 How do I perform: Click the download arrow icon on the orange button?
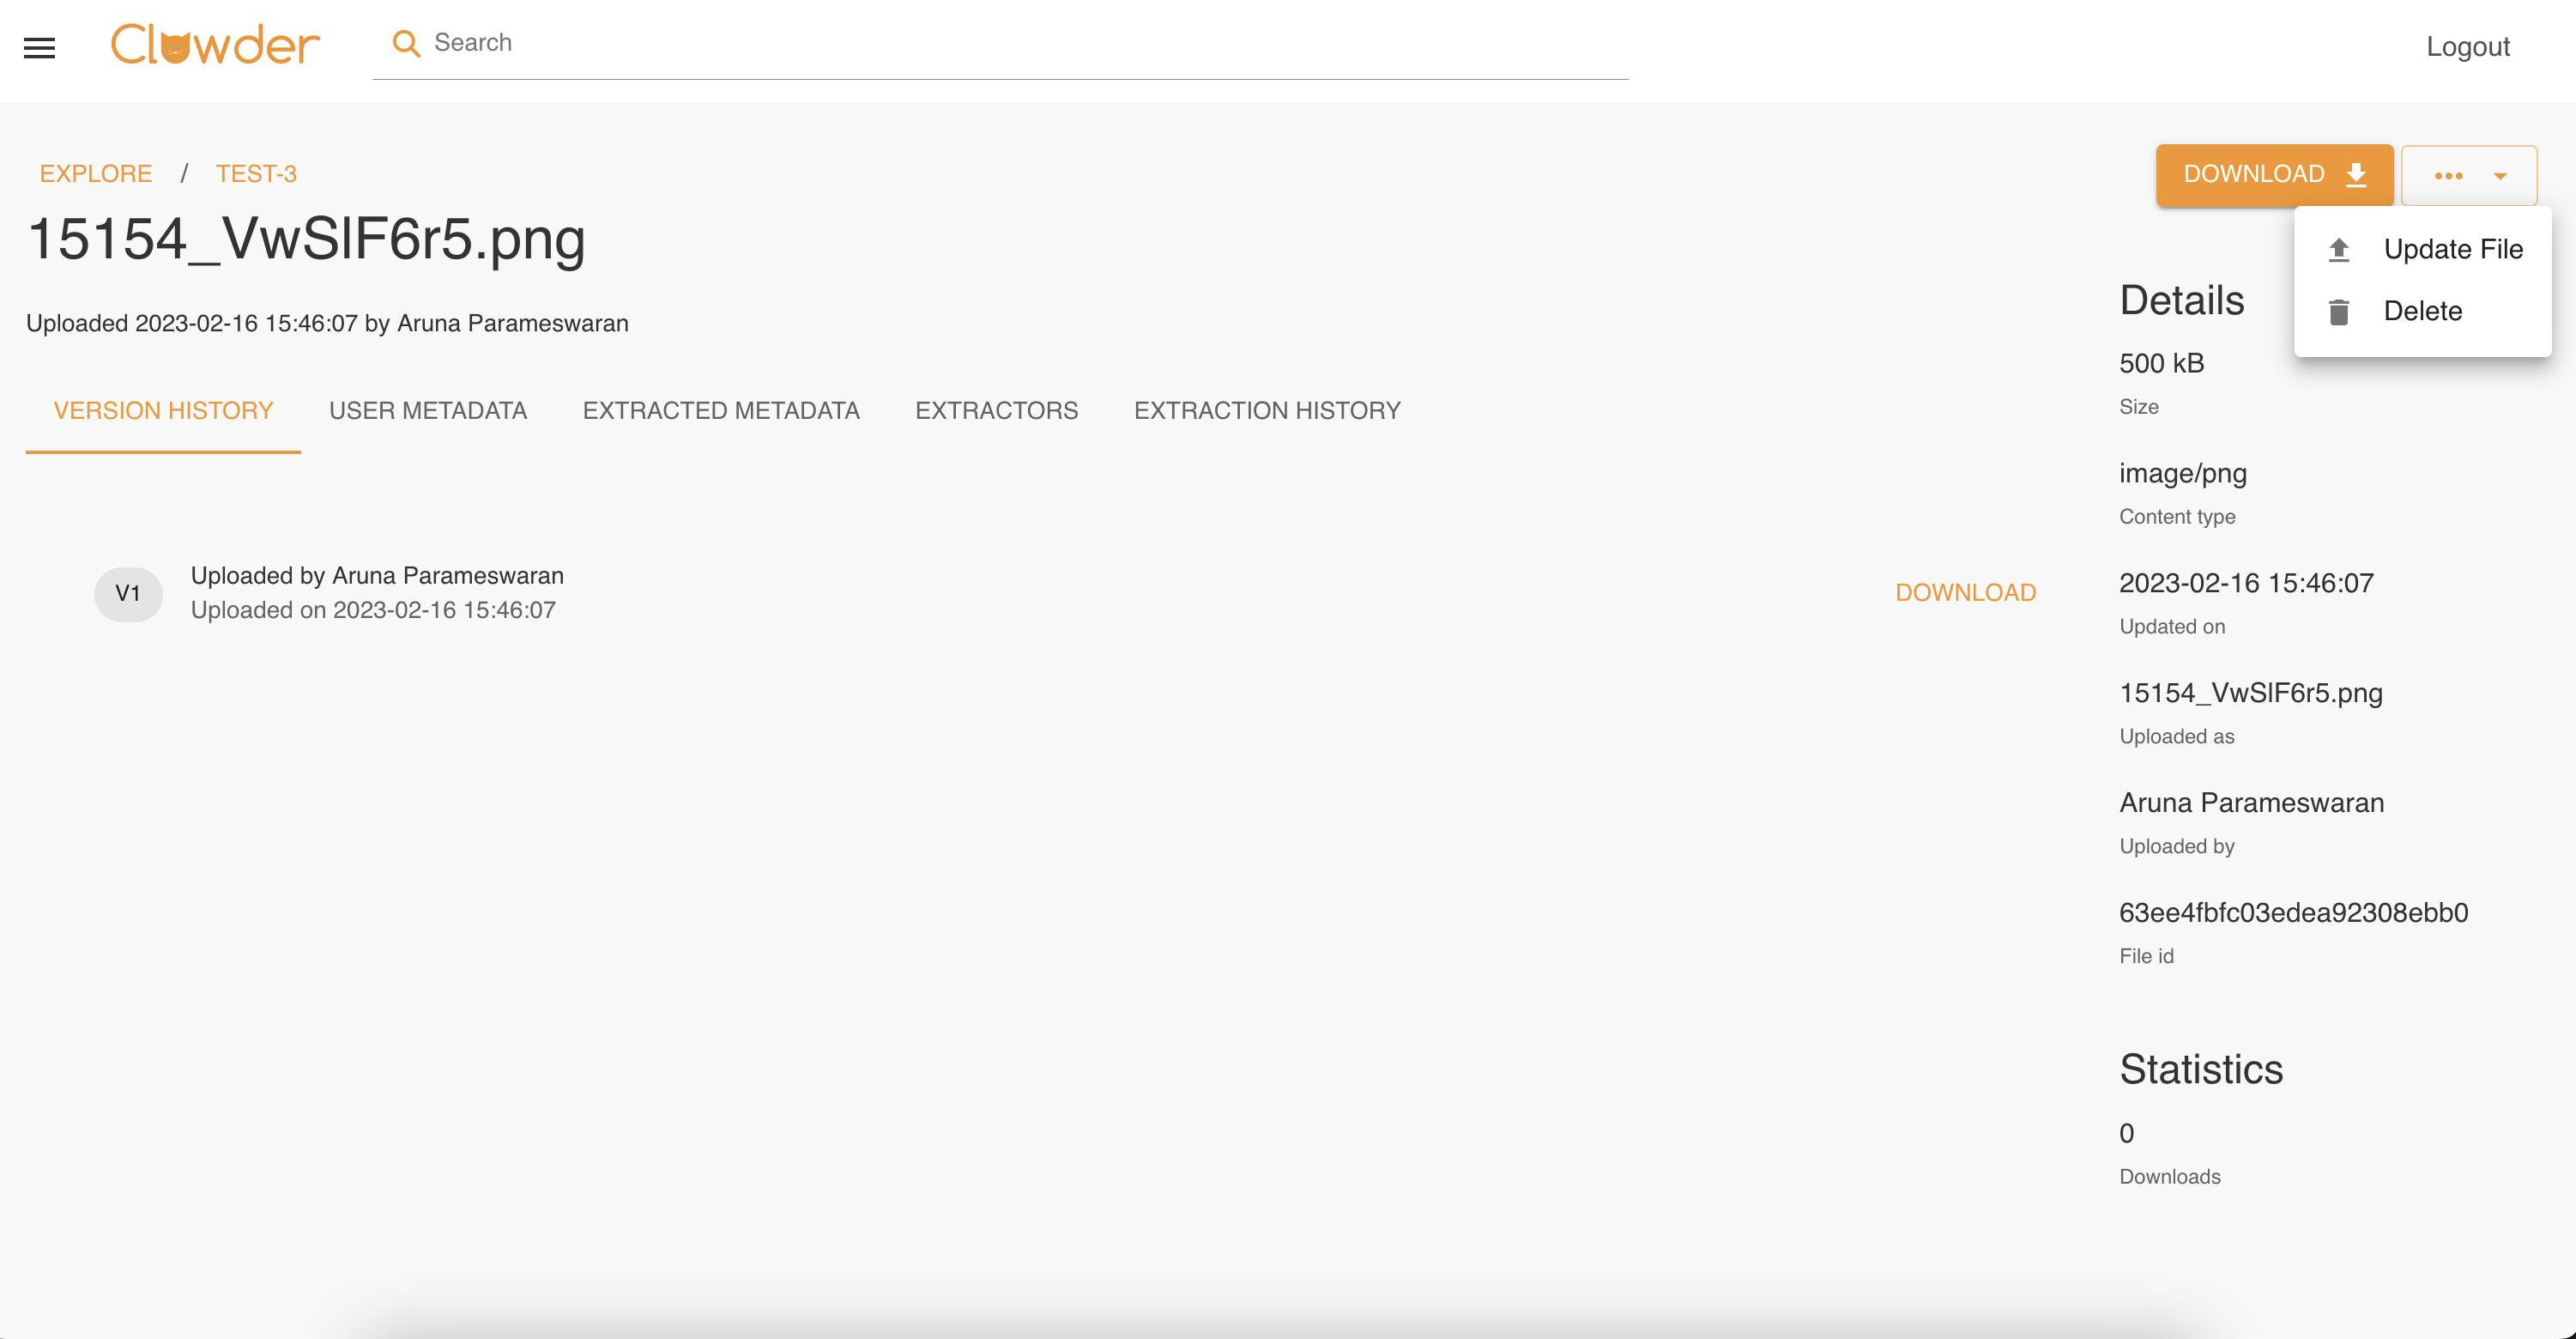pos(2357,175)
